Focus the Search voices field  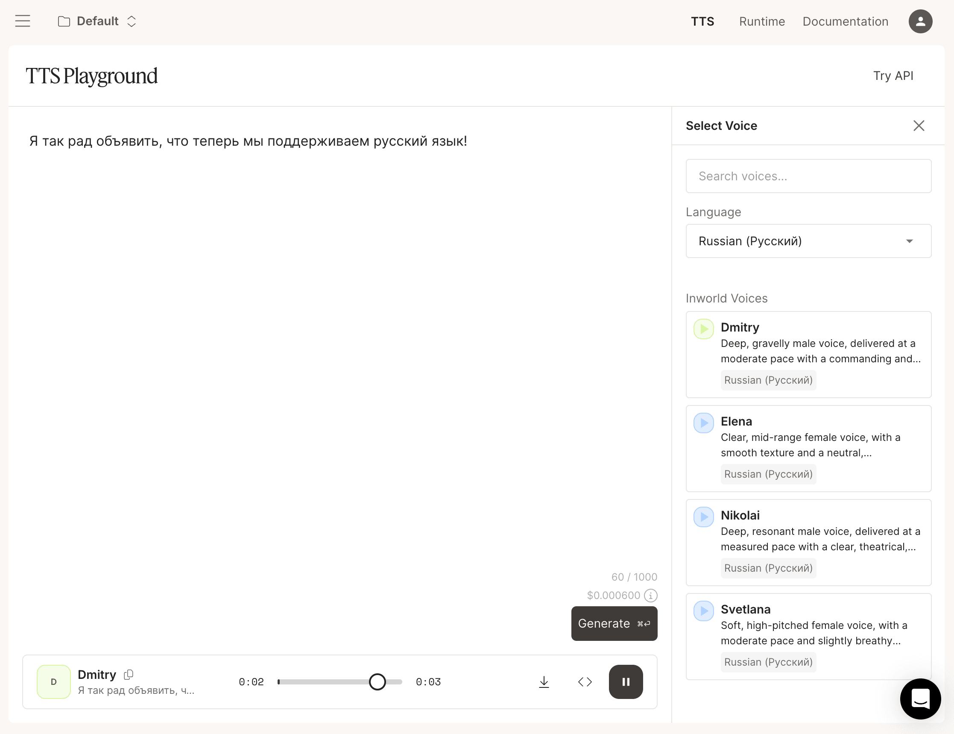(808, 176)
